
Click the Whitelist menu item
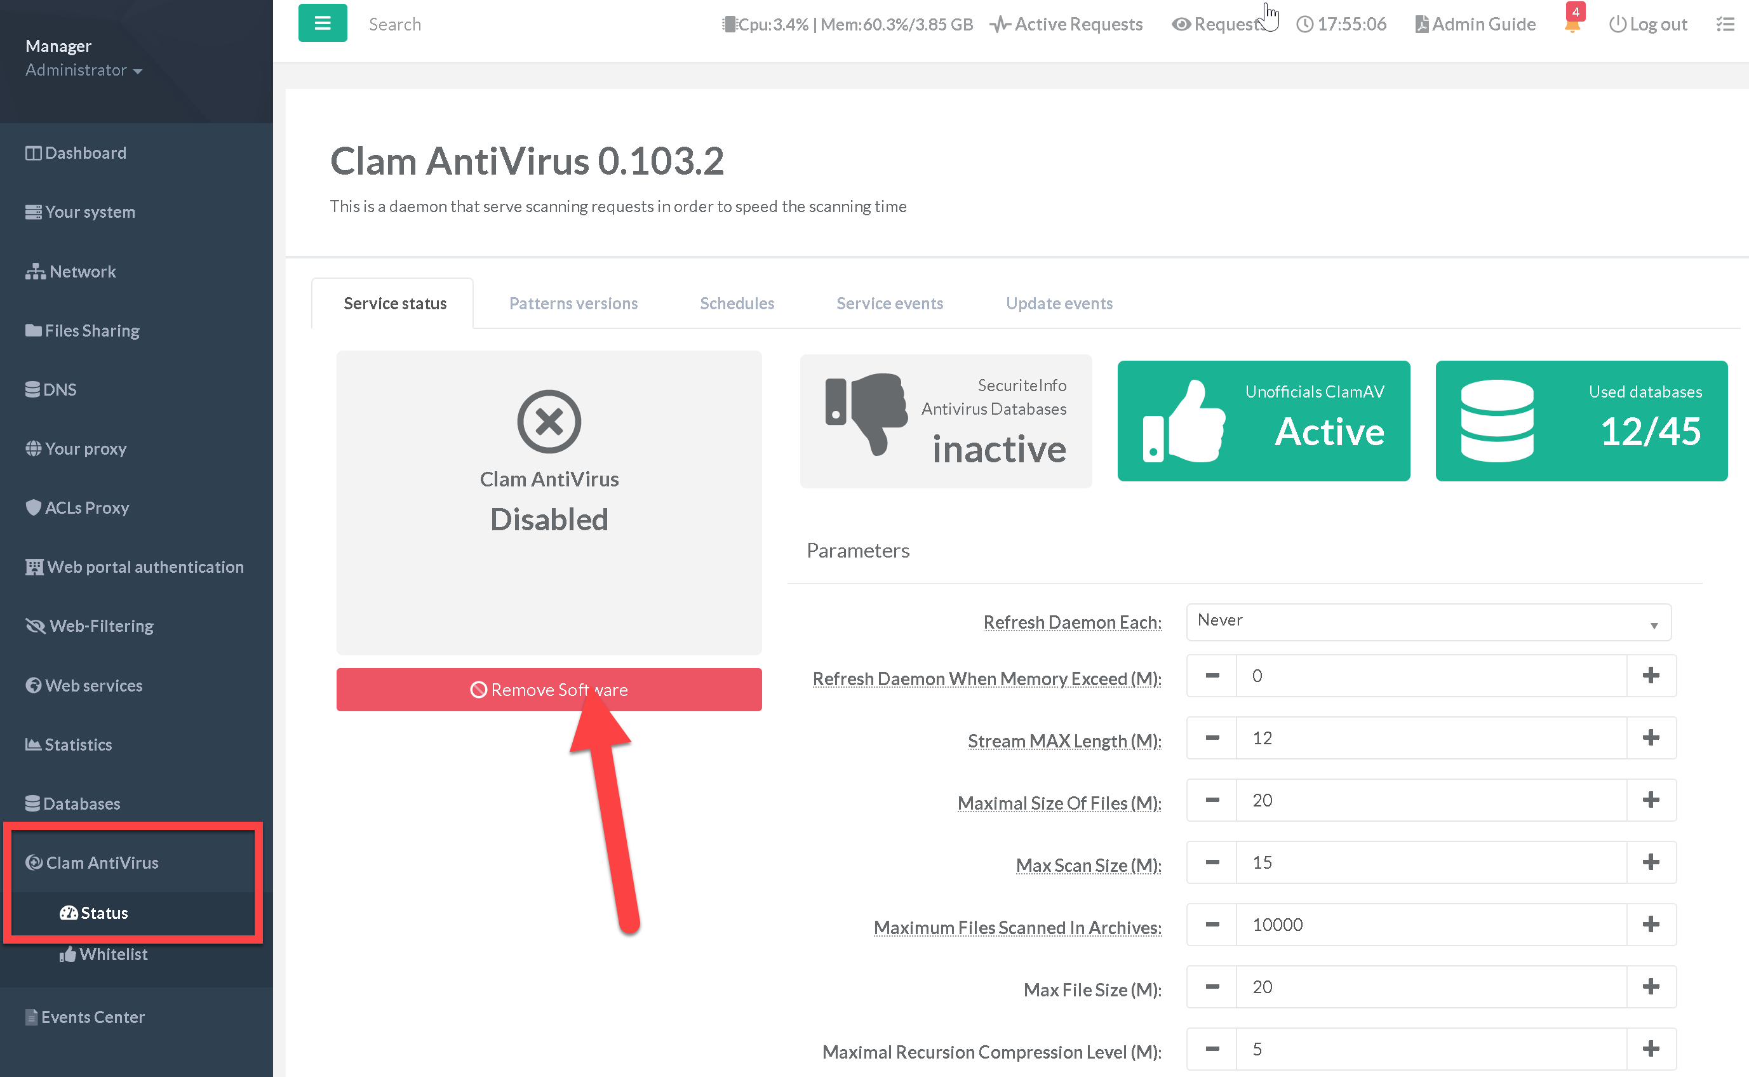point(112,953)
